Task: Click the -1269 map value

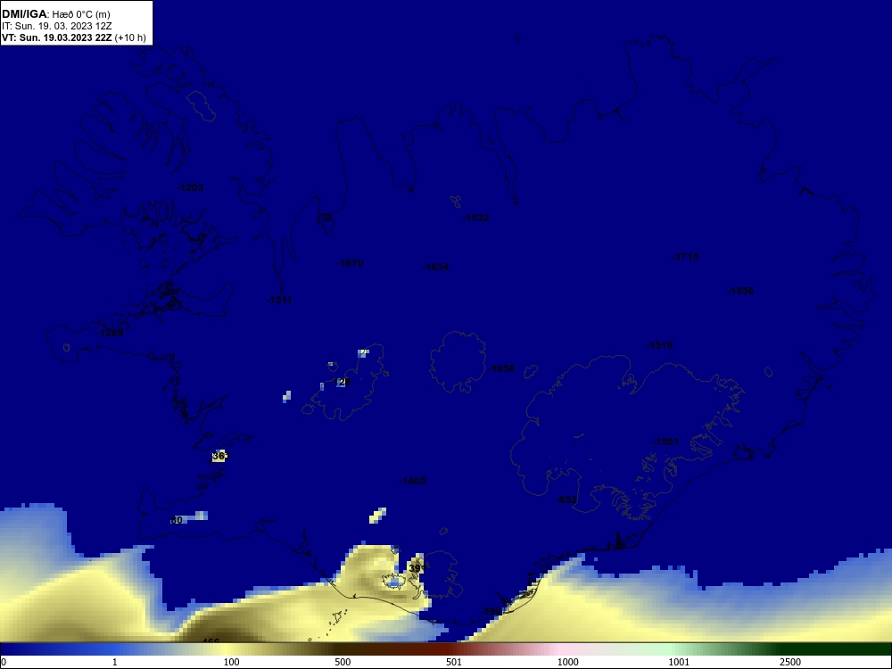Action: click(110, 332)
